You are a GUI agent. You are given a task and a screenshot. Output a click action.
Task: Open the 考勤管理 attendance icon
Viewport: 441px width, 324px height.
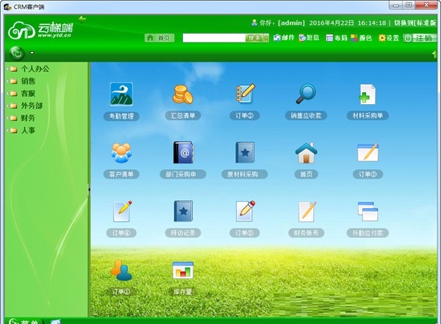coord(121,94)
